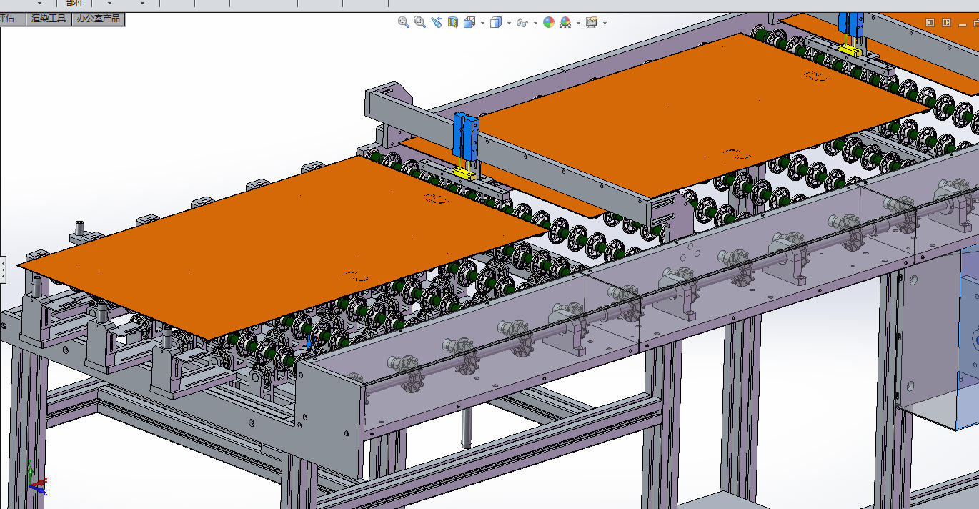Expand the View Orientation dropdown arrow
Viewport: 979px width, 509px height.
coord(482,23)
